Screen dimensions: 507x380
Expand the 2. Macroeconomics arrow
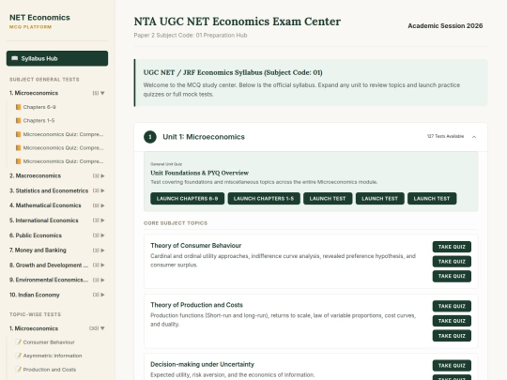click(102, 176)
